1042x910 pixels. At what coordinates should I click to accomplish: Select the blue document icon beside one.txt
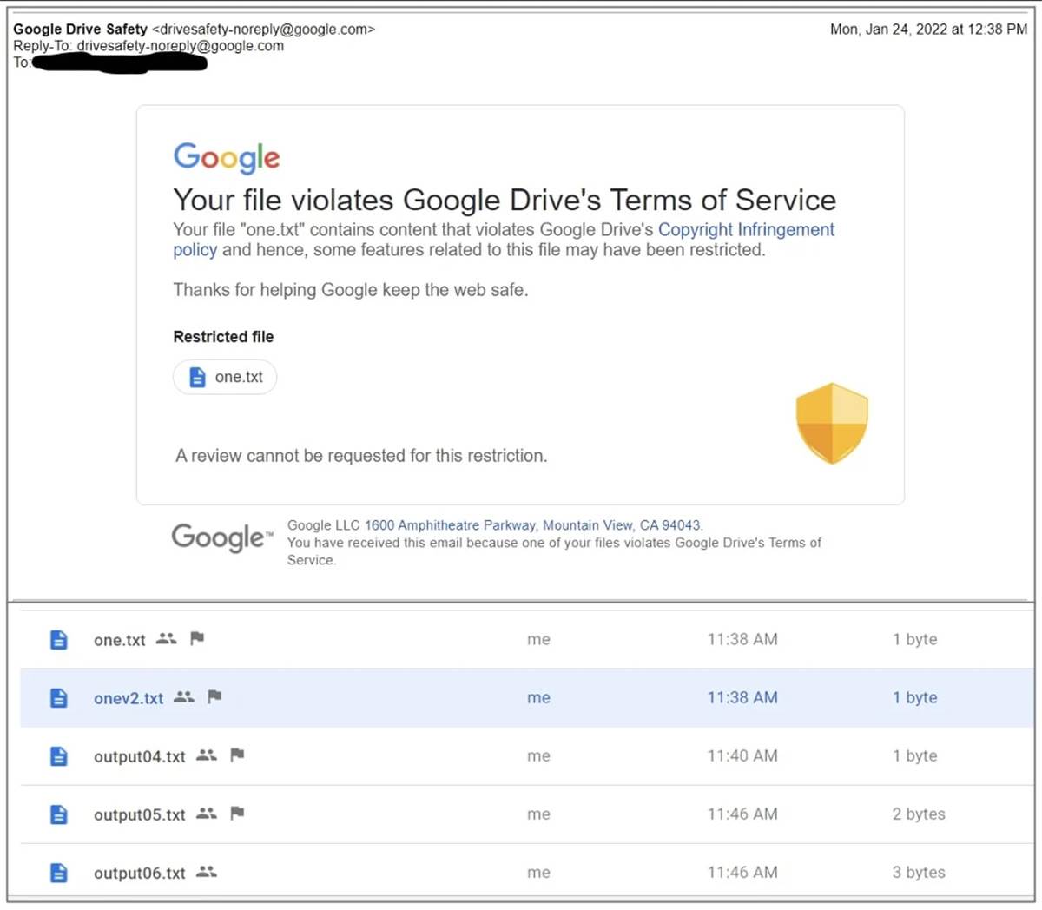[x=58, y=639]
